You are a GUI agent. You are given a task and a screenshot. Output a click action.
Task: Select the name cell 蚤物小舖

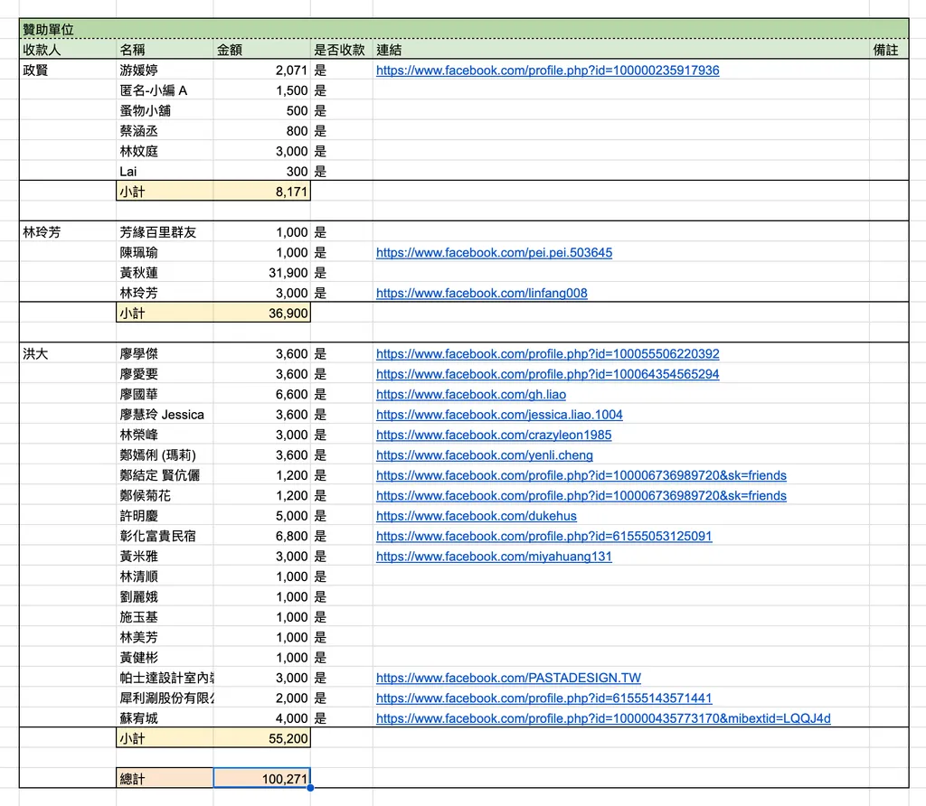point(165,111)
